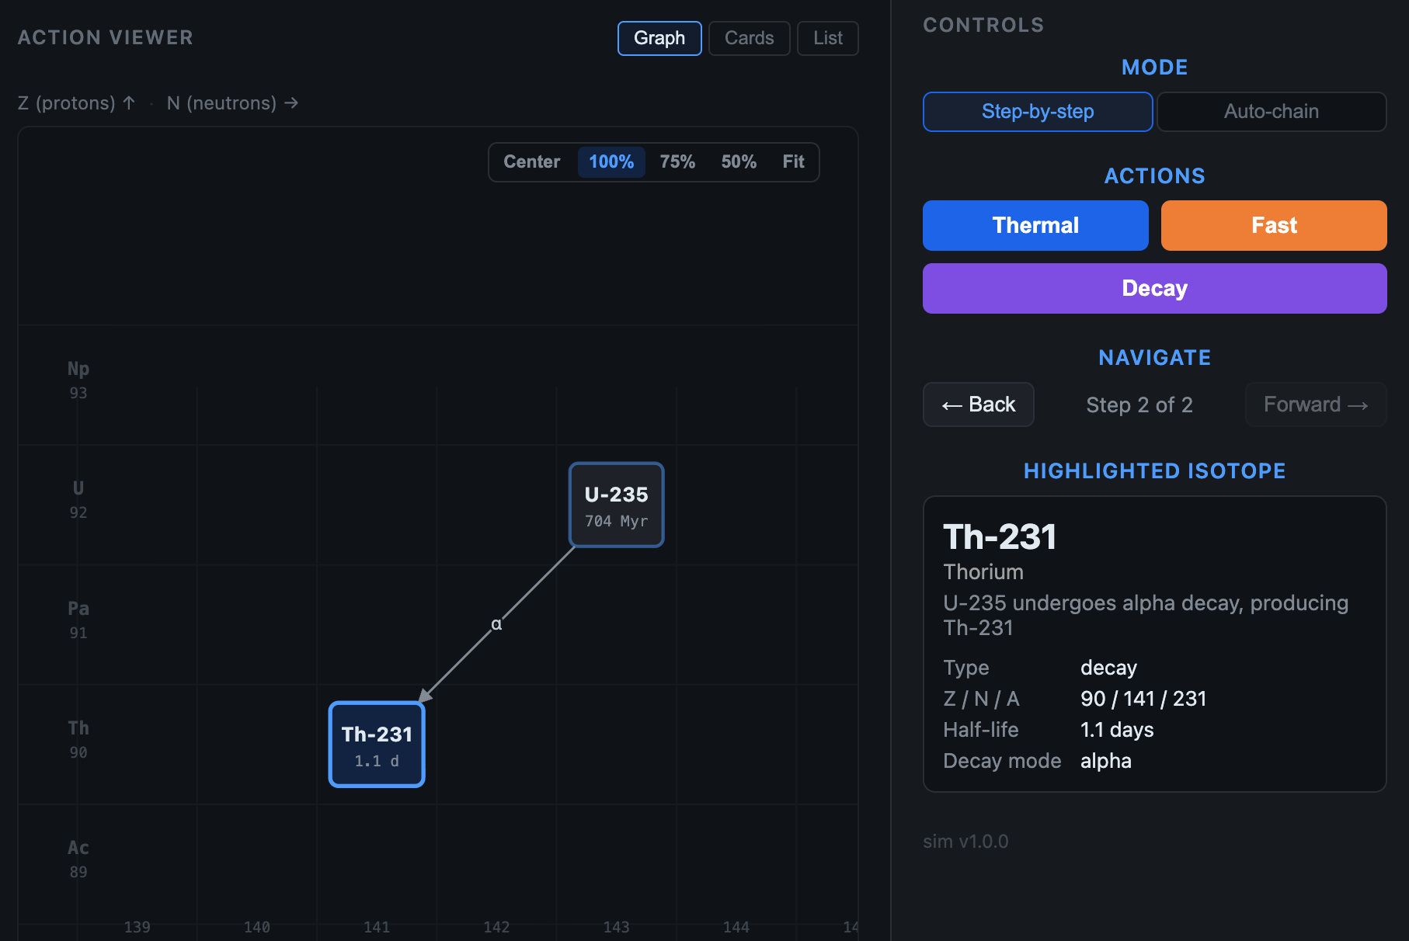The image size is (1409, 941).
Task: Trigger the Thermal action
Action: pyautogui.click(x=1035, y=226)
